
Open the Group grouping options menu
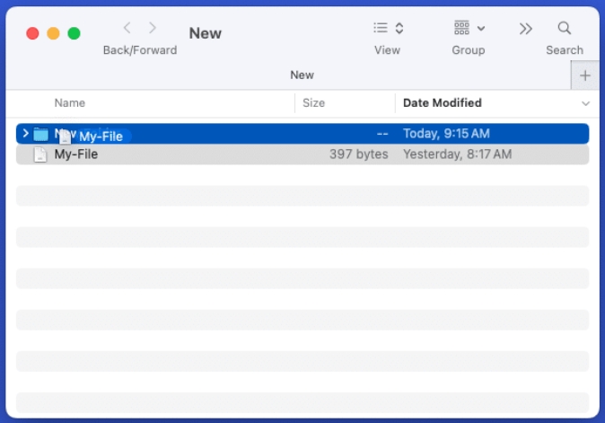469,29
